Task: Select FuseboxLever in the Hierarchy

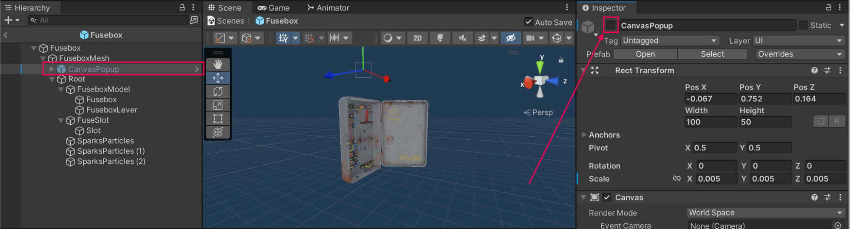Action: [x=111, y=110]
